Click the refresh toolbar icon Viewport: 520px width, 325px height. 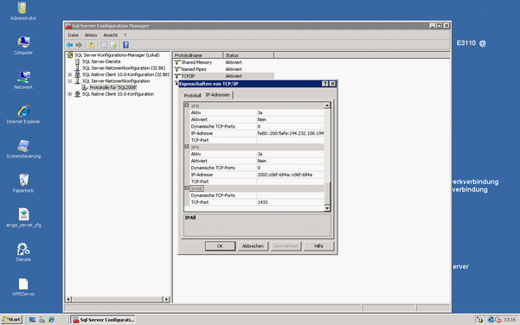[104, 45]
